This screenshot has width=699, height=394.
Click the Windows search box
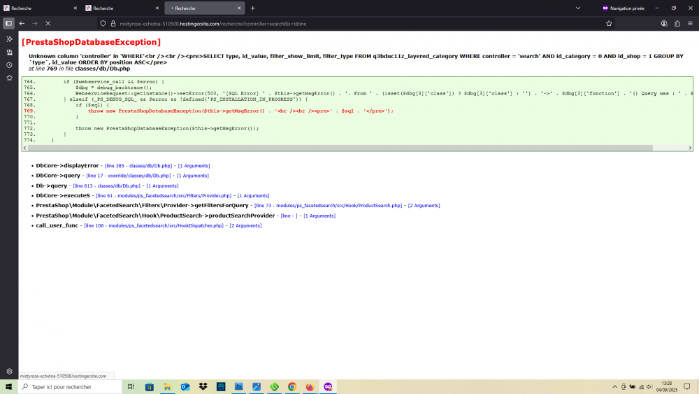click(70, 387)
